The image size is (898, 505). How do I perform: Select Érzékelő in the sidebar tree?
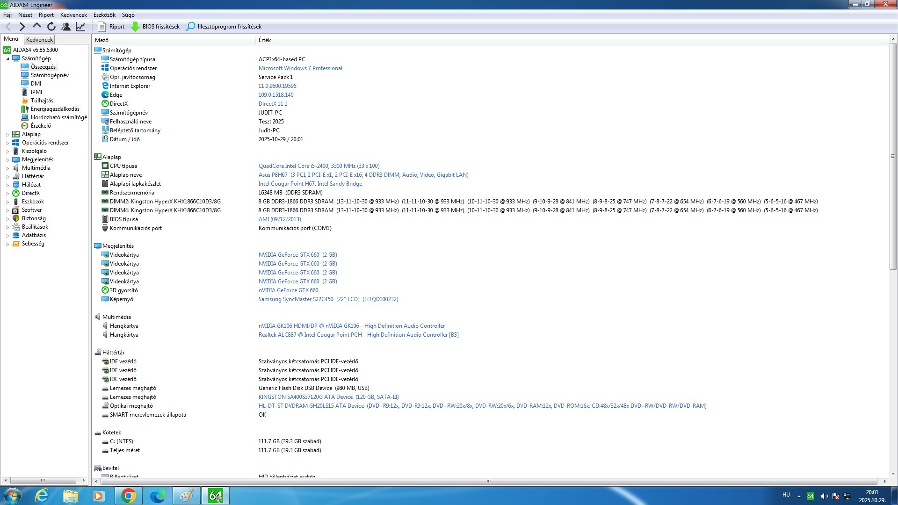[41, 126]
